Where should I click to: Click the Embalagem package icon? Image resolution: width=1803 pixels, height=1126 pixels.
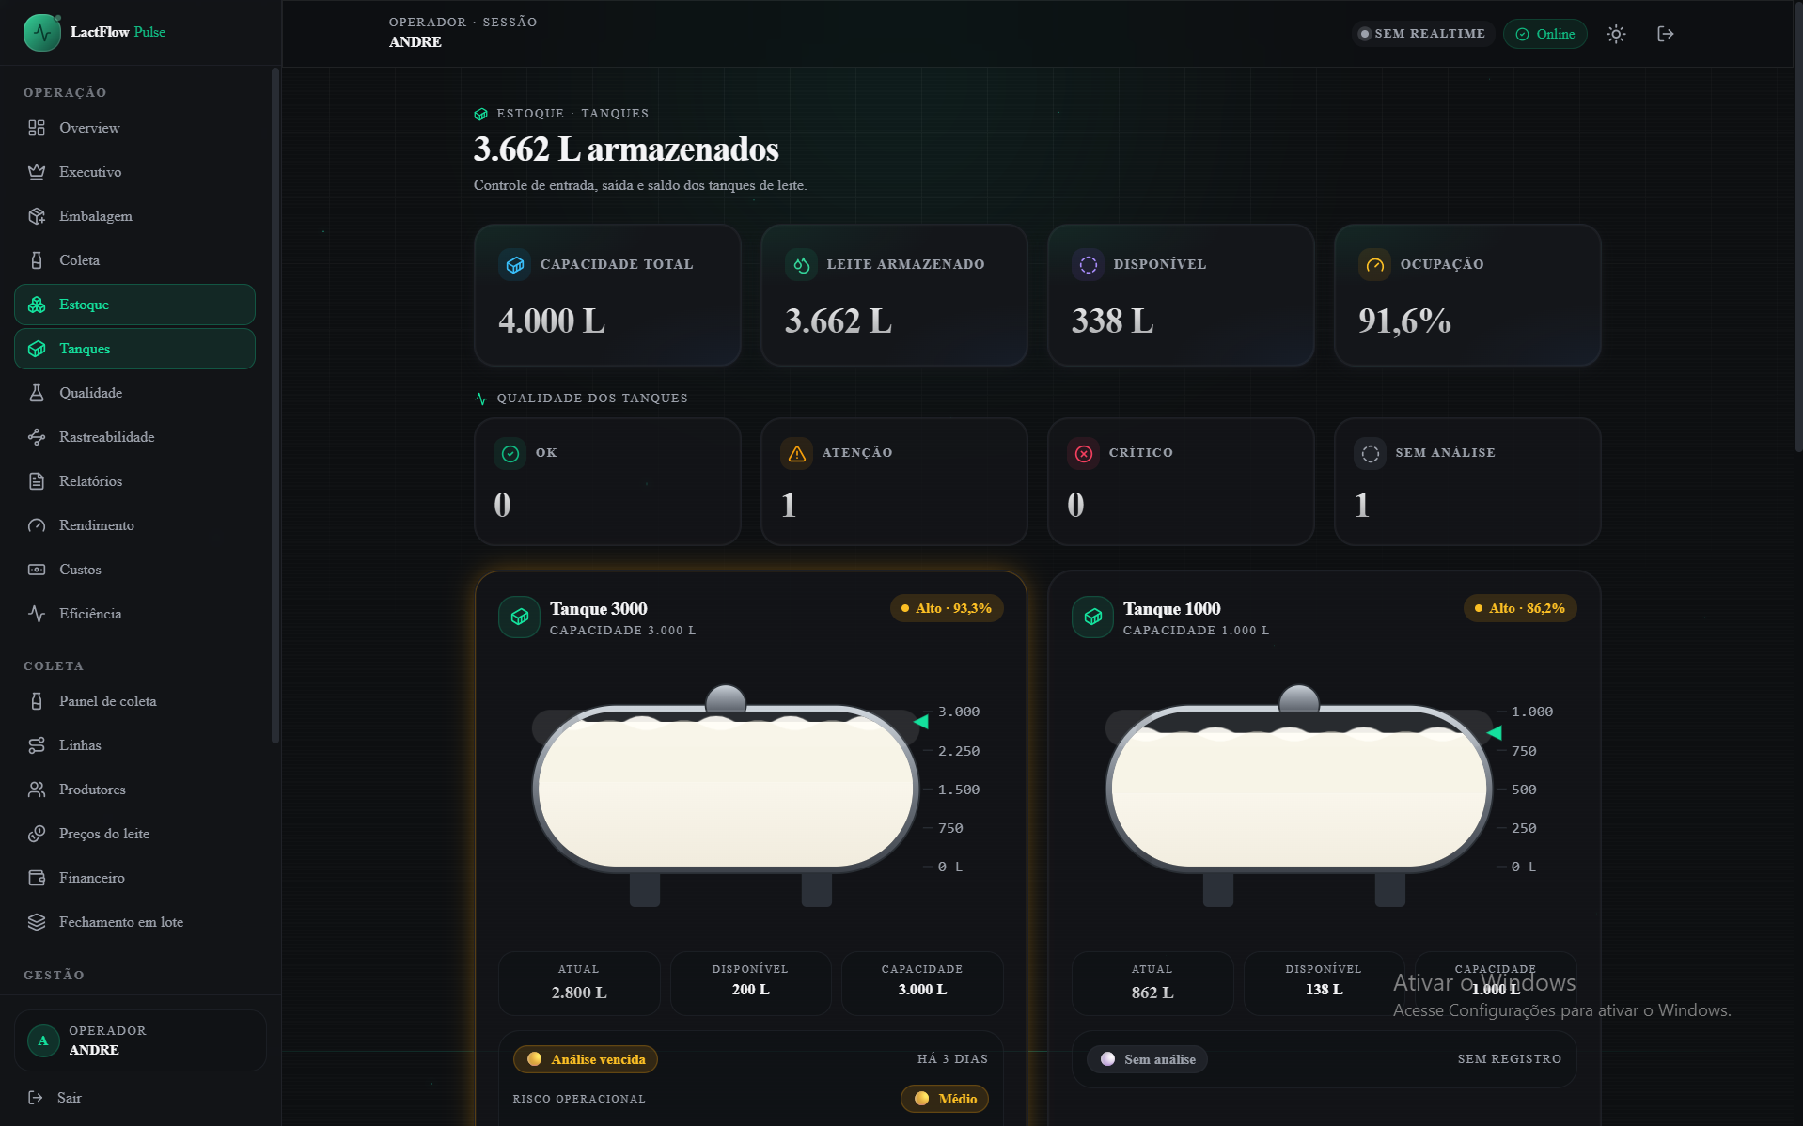[37, 216]
